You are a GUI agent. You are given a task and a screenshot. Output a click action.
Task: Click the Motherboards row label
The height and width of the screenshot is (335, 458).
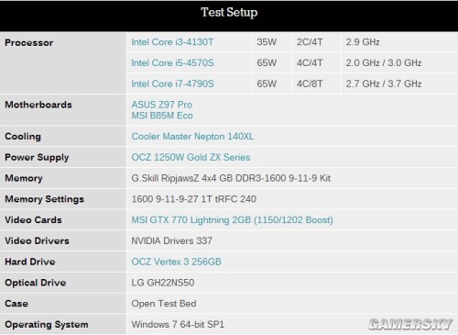coord(38,105)
